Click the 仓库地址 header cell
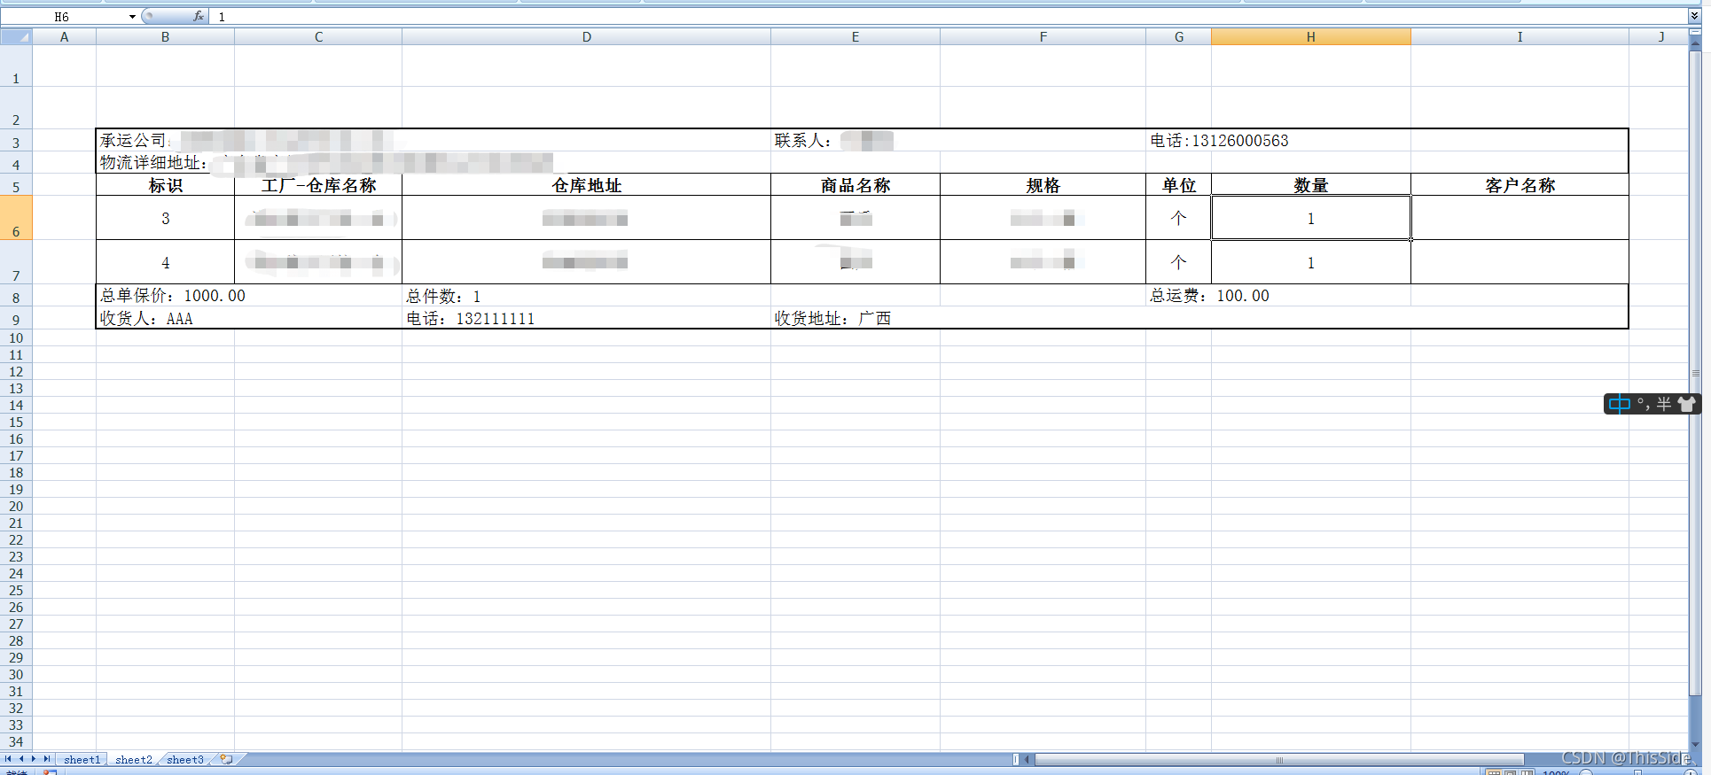1711x775 pixels. 586,185
